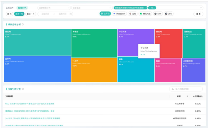This screenshot has height=128, width=208.
Task: Select the 最近一周 time range
Action: [x=19, y=14]
